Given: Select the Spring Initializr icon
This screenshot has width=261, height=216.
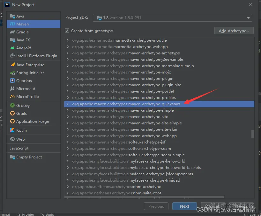Looking at the screenshot, I should 12,73.
